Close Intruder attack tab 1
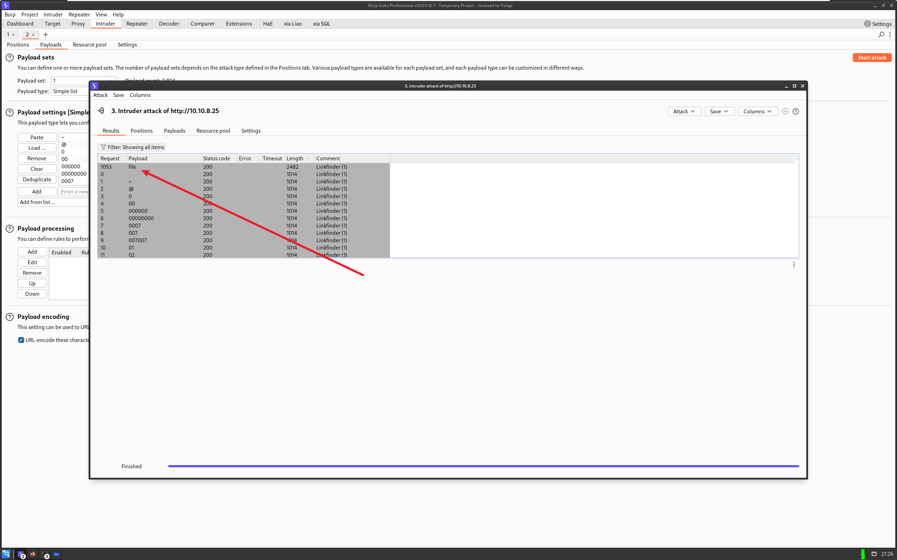 tap(13, 35)
